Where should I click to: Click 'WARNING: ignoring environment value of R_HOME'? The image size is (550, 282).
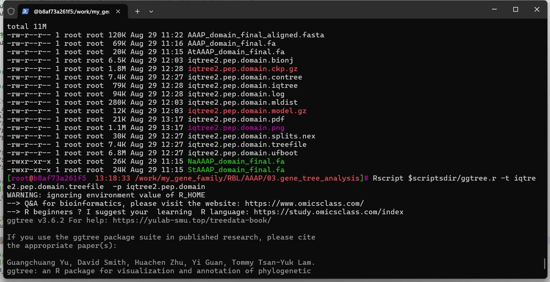pyautogui.click(x=106, y=195)
